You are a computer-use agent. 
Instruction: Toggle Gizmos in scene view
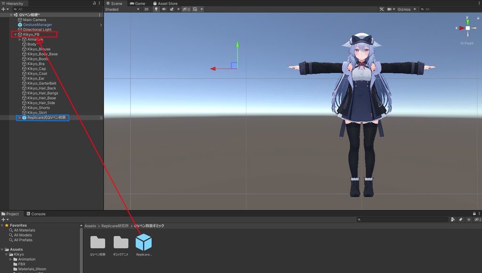point(404,9)
